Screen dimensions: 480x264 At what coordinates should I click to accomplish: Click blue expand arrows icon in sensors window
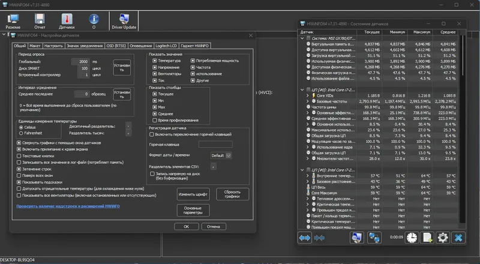[305, 238]
